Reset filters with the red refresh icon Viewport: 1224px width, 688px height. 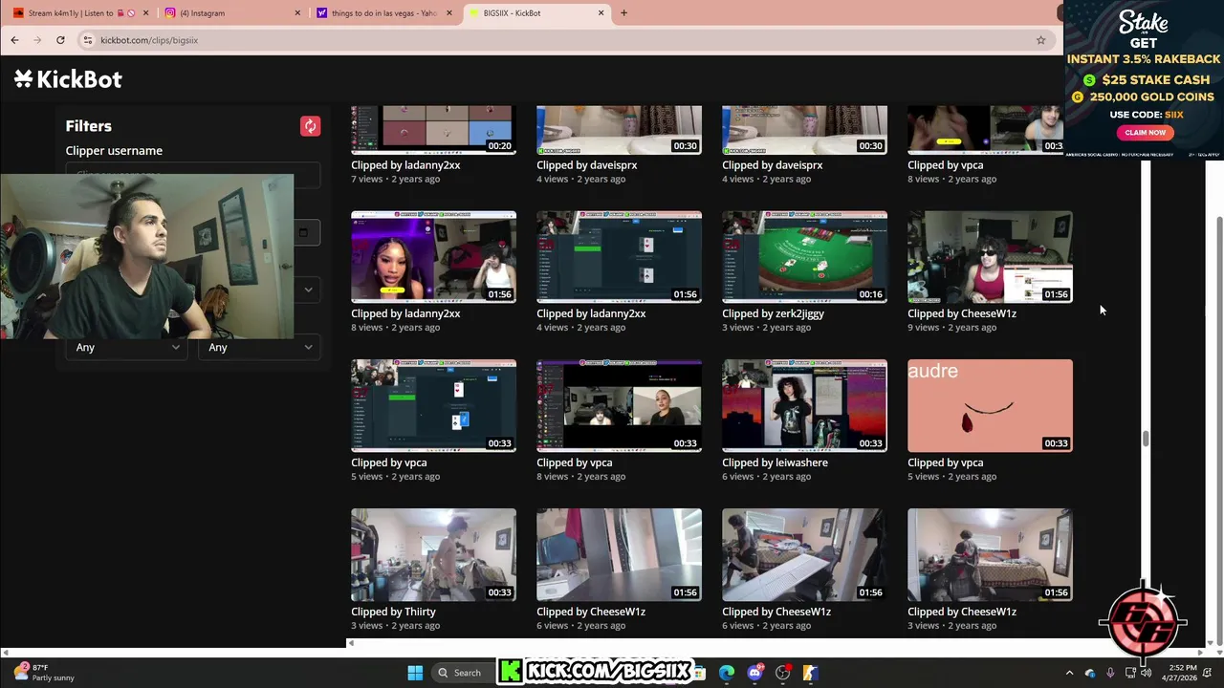tap(310, 126)
